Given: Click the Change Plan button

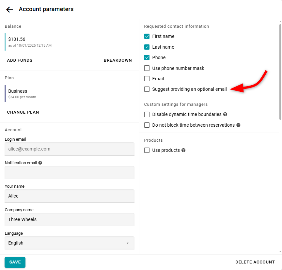Looking at the screenshot, I should coord(23,112).
